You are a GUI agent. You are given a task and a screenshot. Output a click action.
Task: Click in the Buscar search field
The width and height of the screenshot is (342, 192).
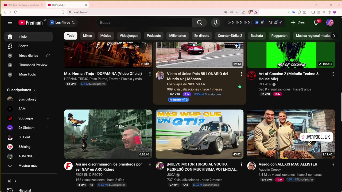pyautogui.click(x=144, y=22)
